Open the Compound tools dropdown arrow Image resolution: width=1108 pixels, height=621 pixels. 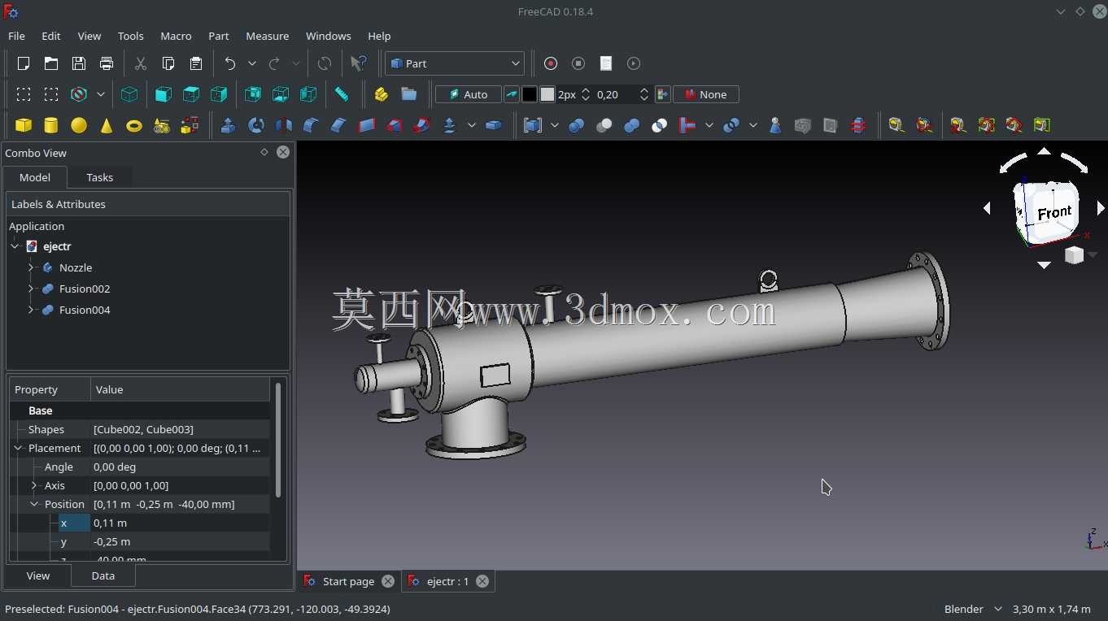click(555, 125)
